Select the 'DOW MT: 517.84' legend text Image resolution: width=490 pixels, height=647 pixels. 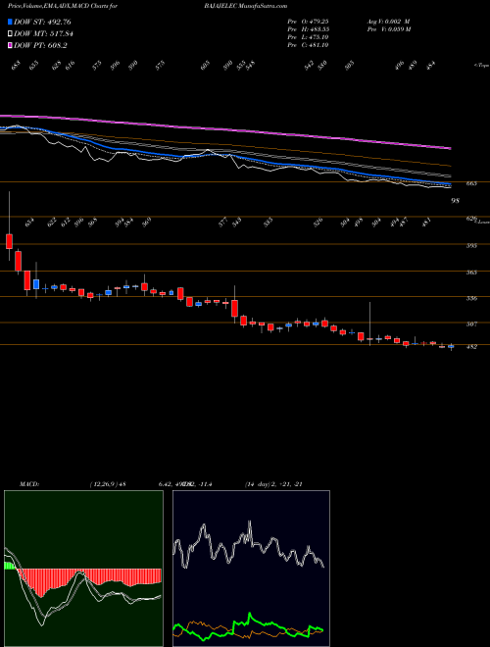tap(43, 34)
